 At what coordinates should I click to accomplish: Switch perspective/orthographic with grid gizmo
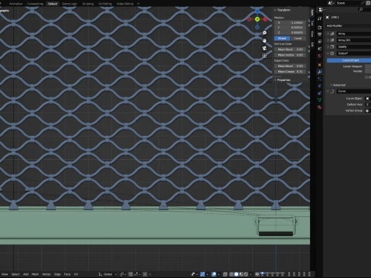(264, 56)
